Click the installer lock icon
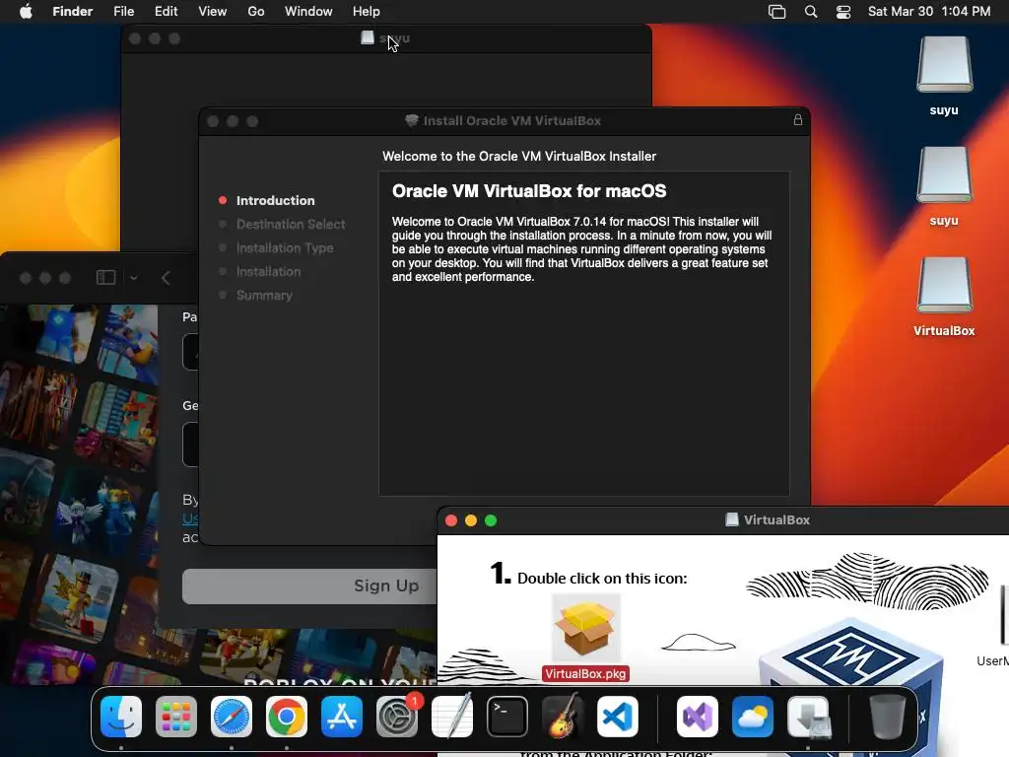 (798, 119)
